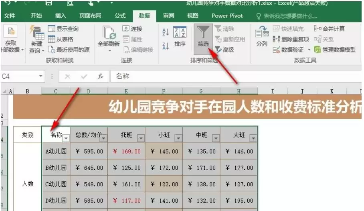Expand the Refresh All dropdown arrow

coord(110,51)
